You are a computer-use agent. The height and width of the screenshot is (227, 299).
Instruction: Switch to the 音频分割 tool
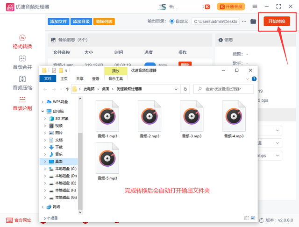(x=22, y=103)
